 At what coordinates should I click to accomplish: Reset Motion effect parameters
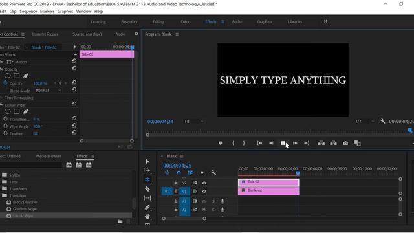[x=74, y=61]
